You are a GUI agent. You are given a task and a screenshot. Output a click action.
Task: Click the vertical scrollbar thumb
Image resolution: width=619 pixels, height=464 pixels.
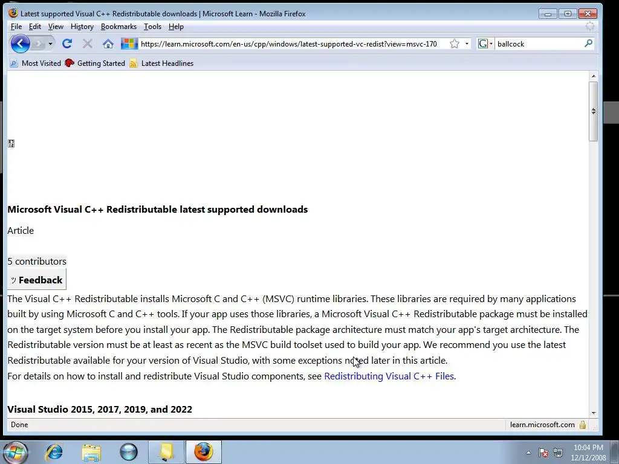point(594,111)
